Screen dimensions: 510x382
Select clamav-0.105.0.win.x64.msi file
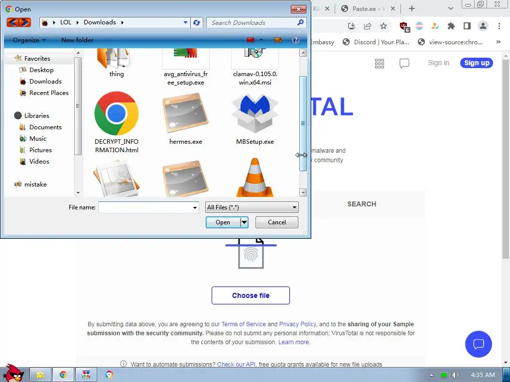(x=255, y=68)
